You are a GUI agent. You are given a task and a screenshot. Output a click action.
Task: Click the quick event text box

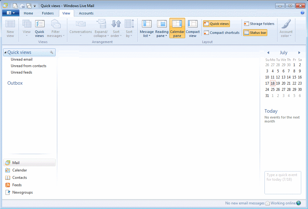click(283, 183)
